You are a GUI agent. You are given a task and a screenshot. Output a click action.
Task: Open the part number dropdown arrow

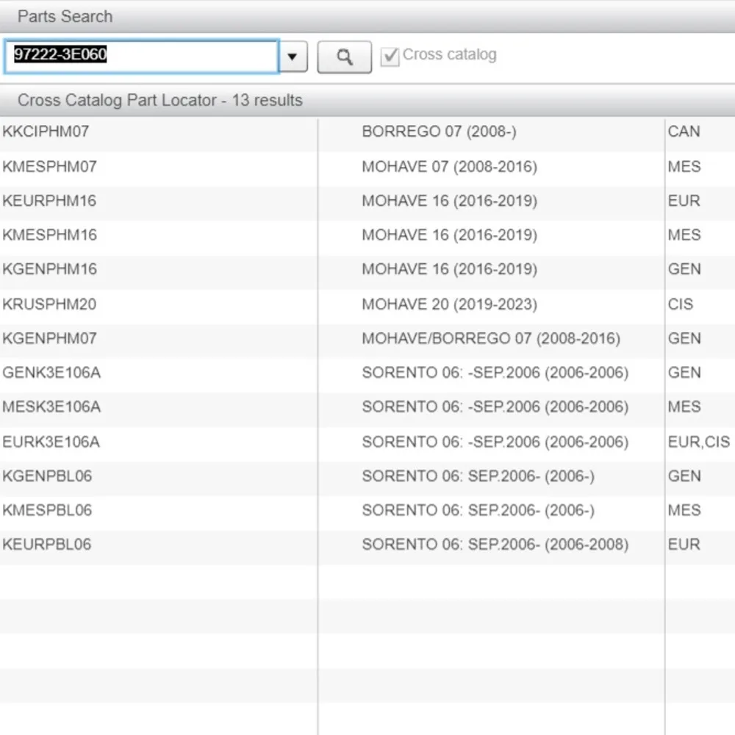pos(293,57)
